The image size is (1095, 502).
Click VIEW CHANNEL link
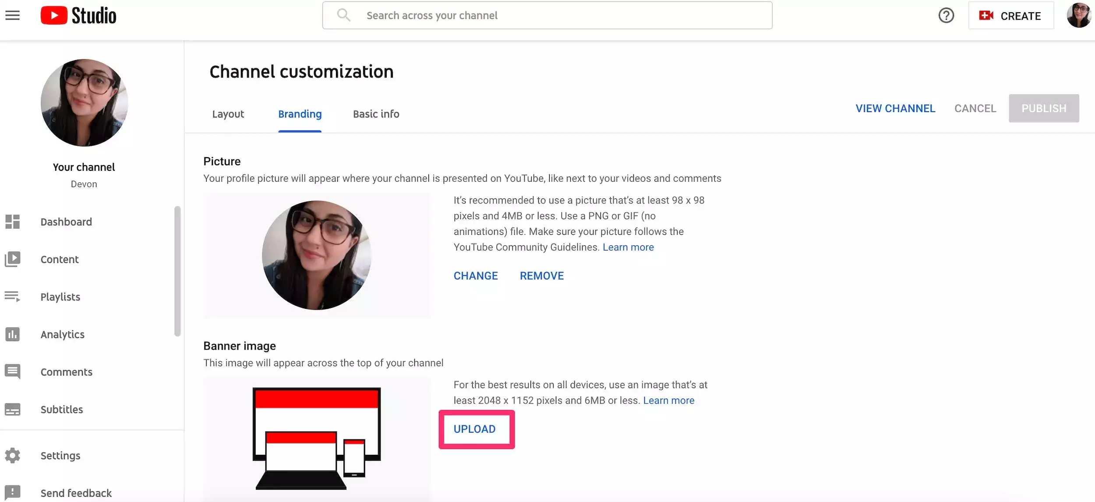[895, 108]
